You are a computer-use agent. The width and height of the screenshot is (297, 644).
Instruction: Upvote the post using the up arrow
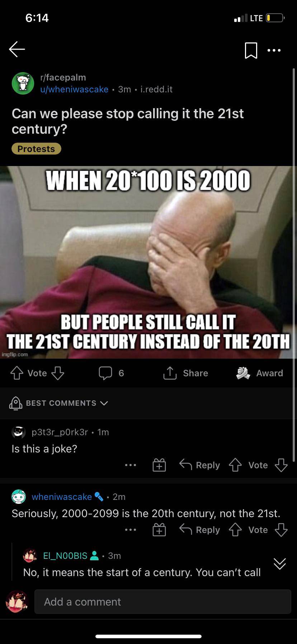point(16,373)
